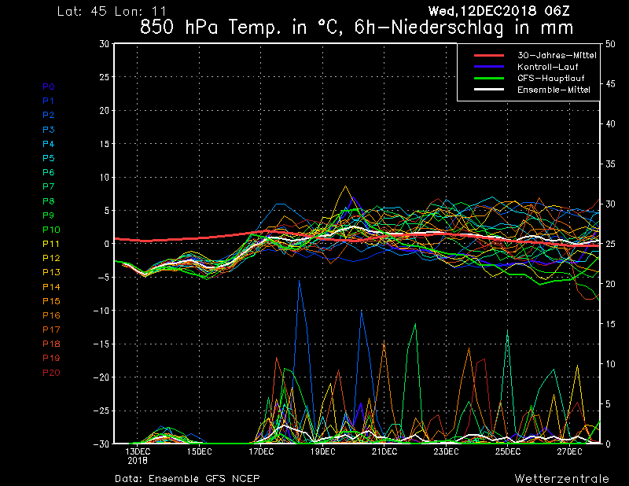The image size is (629, 486).
Task: Click the P1 ensemble member label
Action: [x=49, y=101]
